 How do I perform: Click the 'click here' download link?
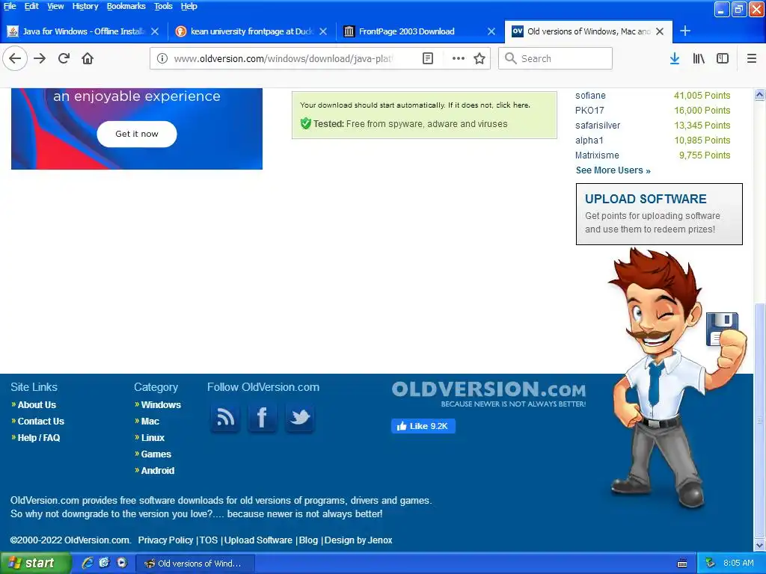[x=512, y=105]
